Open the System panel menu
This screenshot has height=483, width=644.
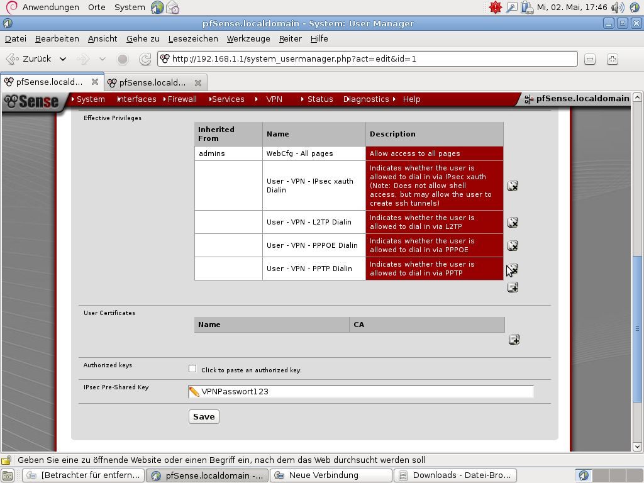(x=130, y=8)
